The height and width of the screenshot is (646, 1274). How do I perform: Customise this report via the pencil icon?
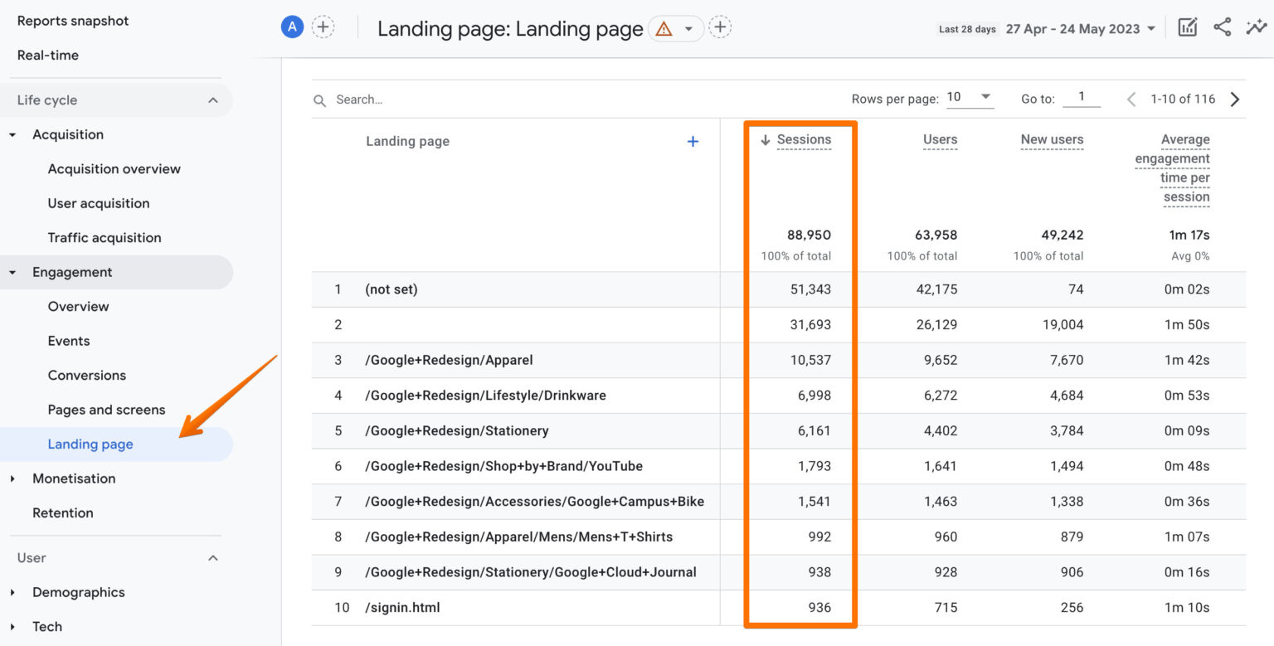pyautogui.click(x=1187, y=27)
